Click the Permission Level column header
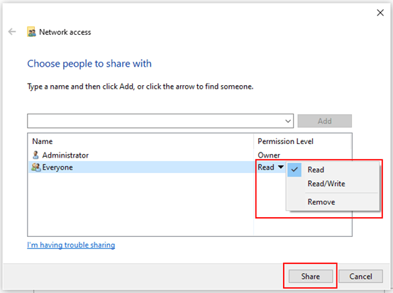The height and width of the screenshot is (293, 393). (285, 141)
